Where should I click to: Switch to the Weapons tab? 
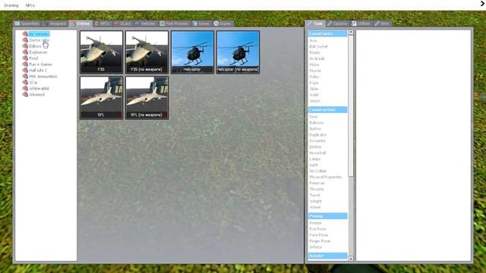55,24
